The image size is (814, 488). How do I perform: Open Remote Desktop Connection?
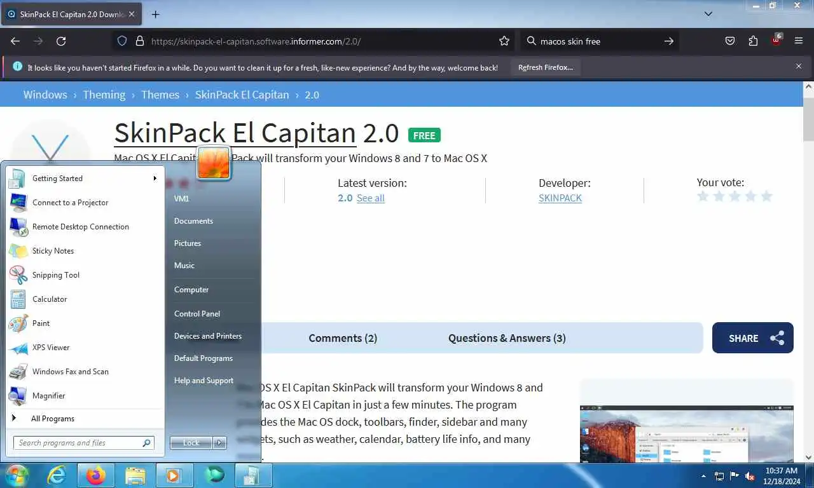[x=84, y=227]
